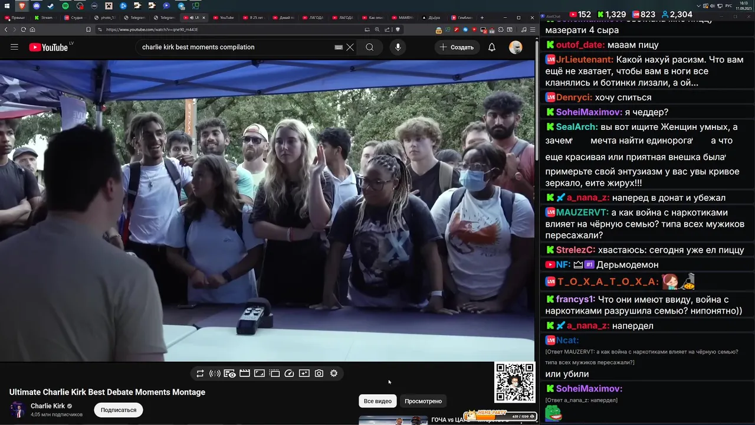The height and width of the screenshot is (425, 755).
Task: Click the MEME PARTY progress bar
Action: pyautogui.click(x=500, y=416)
